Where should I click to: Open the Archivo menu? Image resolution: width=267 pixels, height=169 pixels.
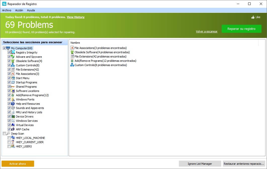(x=7, y=10)
